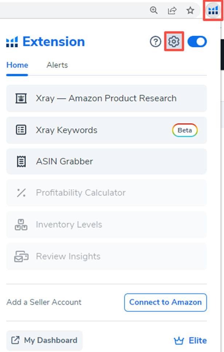Switch to the Alerts tab
This screenshot has height=352, width=224.
57,66
